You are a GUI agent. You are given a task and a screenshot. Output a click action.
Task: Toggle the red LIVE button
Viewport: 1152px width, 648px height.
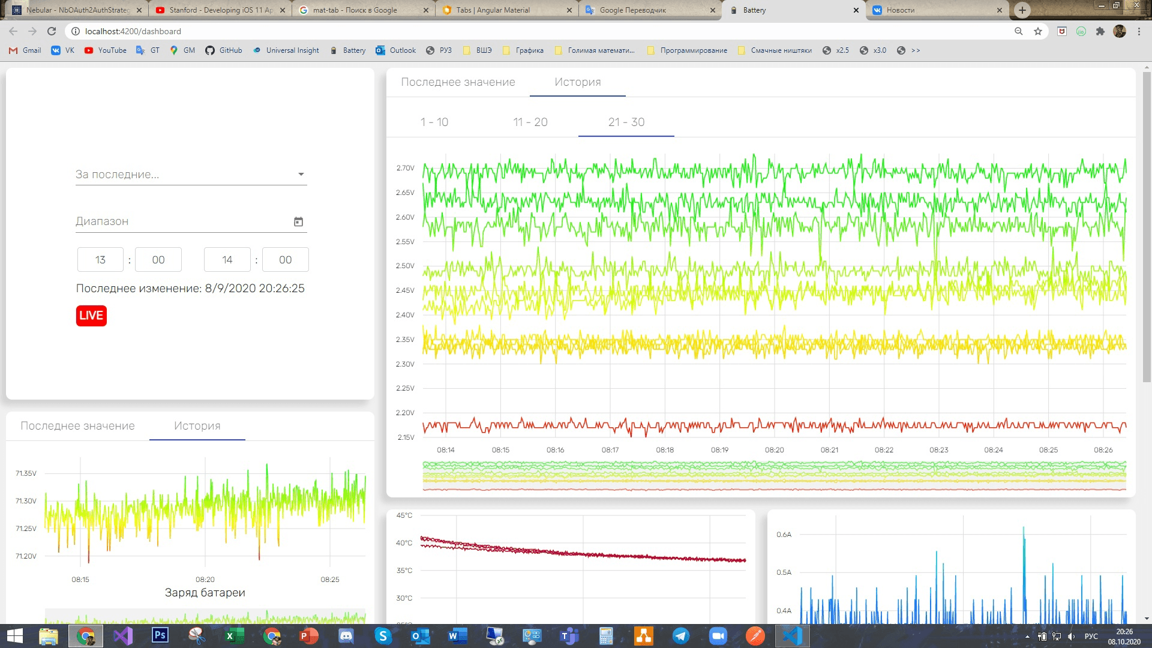[x=91, y=316]
